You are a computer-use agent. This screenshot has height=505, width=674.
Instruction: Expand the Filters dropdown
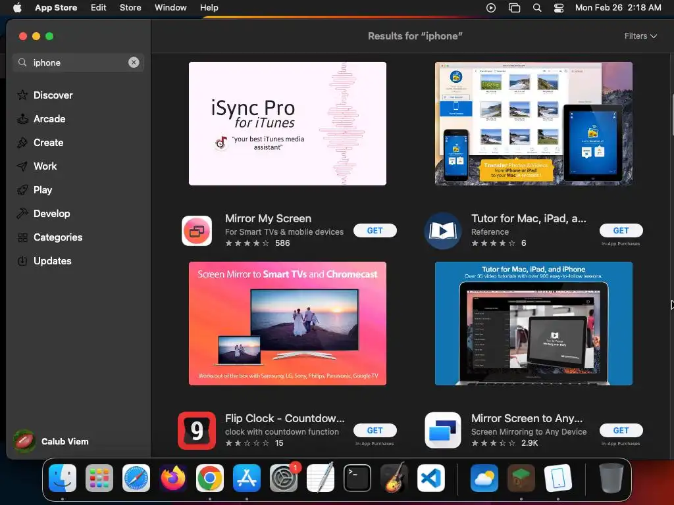pyautogui.click(x=640, y=36)
